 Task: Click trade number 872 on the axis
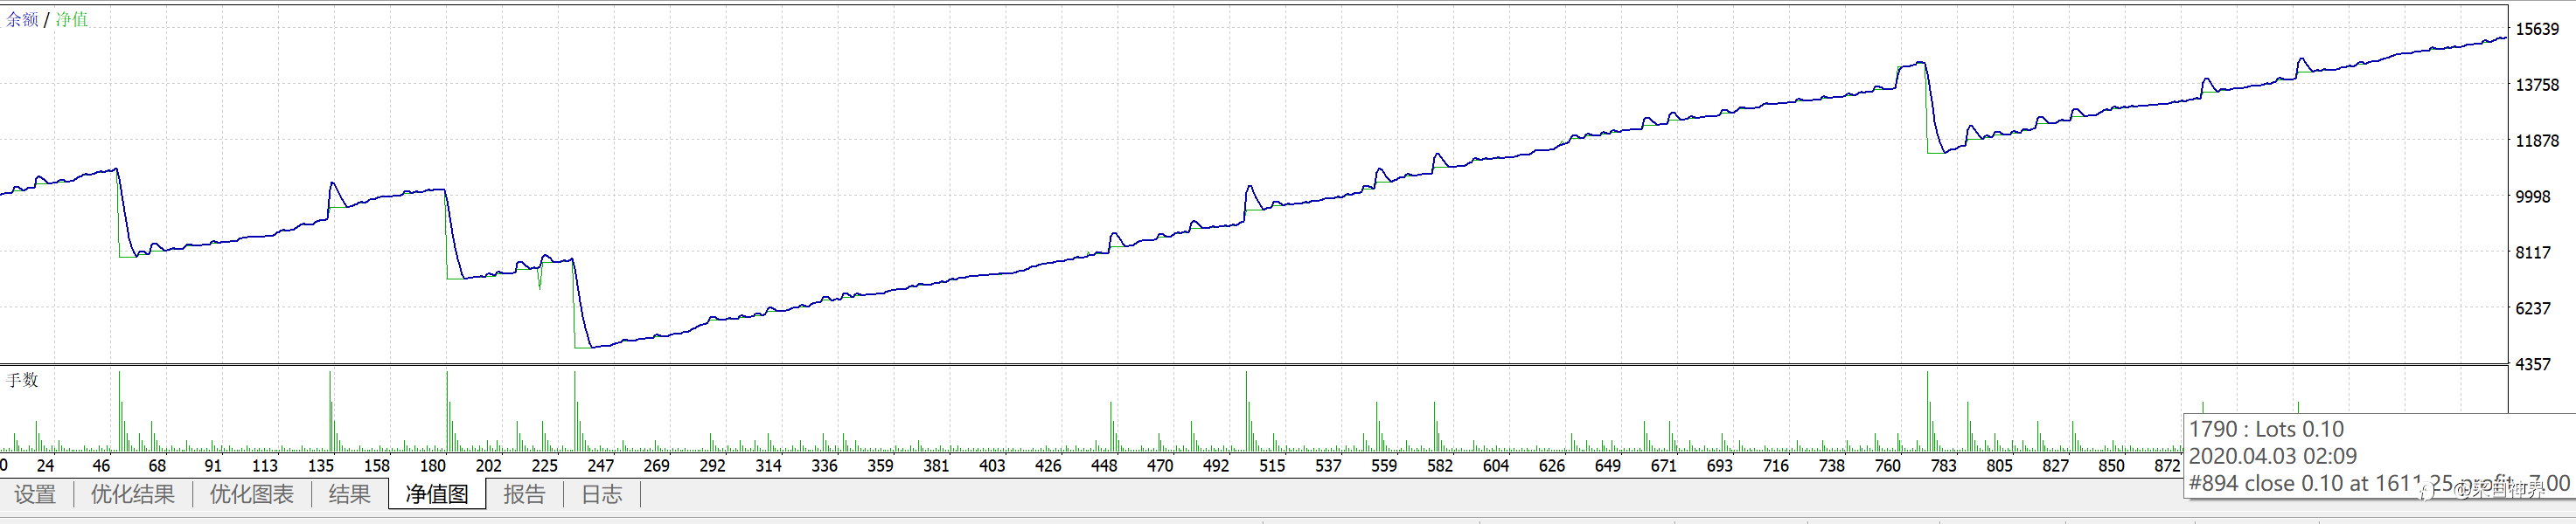[2168, 465]
